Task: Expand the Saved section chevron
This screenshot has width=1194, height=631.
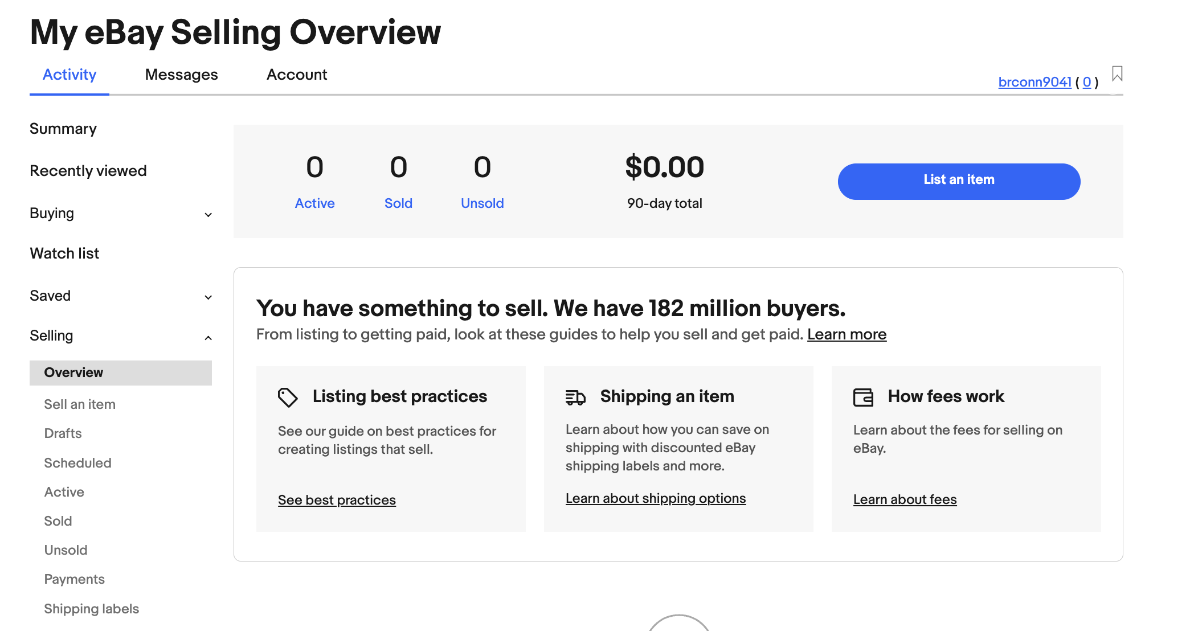Action: click(x=208, y=297)
